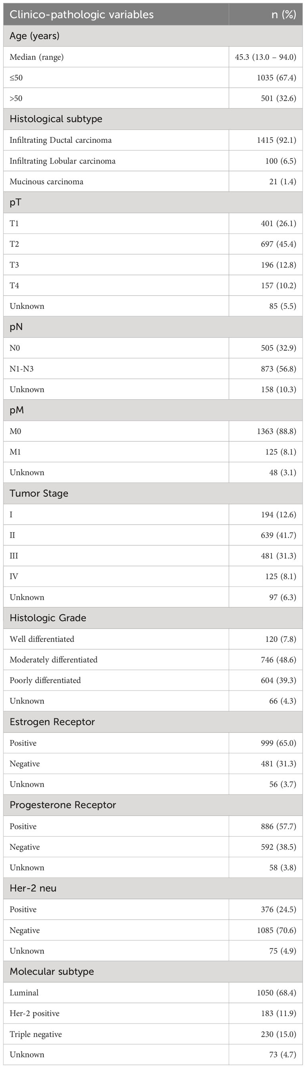Click the 'Clinico-pathologic variables' column header
This screenshot has height=1068, width=306.
pyautogui.click(x=82, y=15)
